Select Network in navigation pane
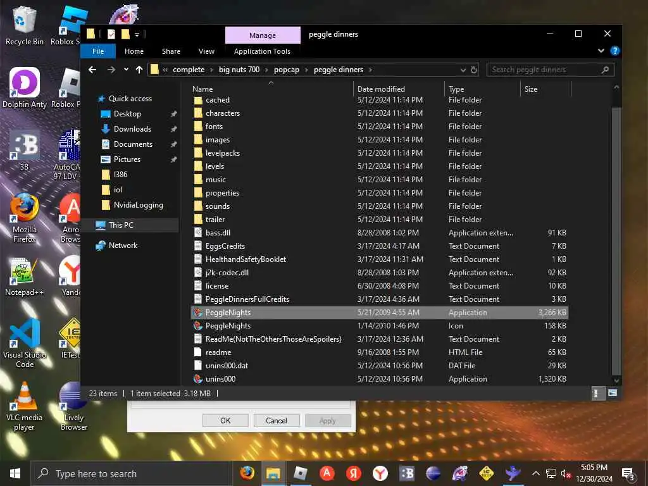Image resolution: width=648 pixels, height=486 pixels. point(123,246)
